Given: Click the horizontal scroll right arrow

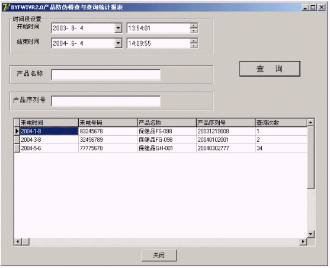Looking at the screenshot, I should 303,241.
